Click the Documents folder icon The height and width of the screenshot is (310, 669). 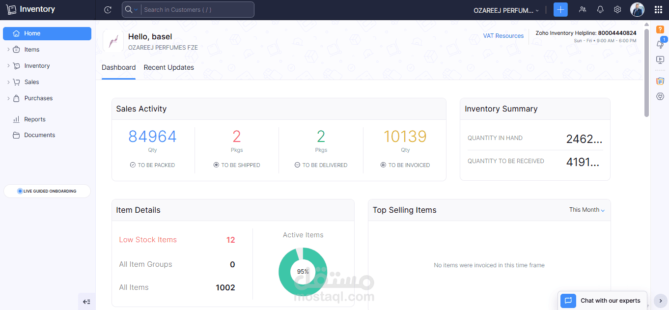coord(16,135)
